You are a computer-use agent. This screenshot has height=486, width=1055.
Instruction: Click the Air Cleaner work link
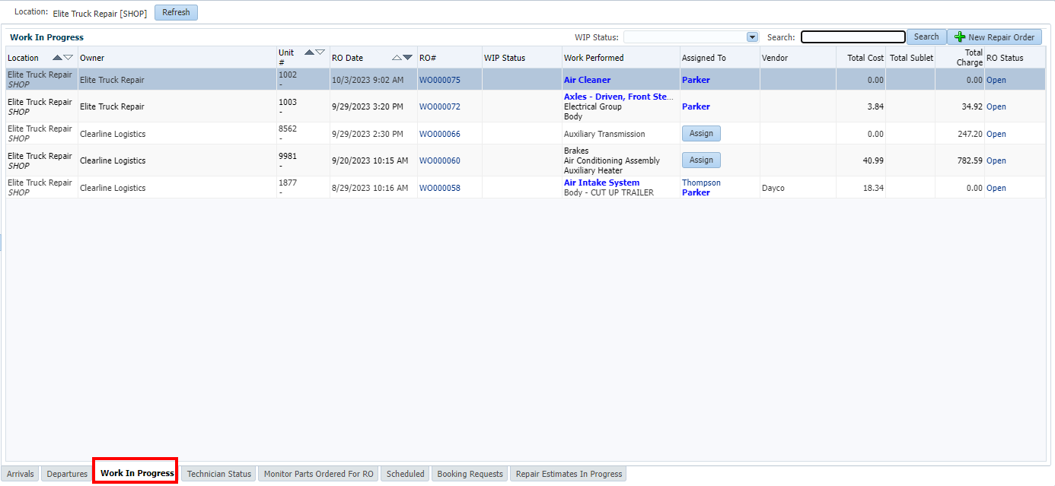coord(587,80)
